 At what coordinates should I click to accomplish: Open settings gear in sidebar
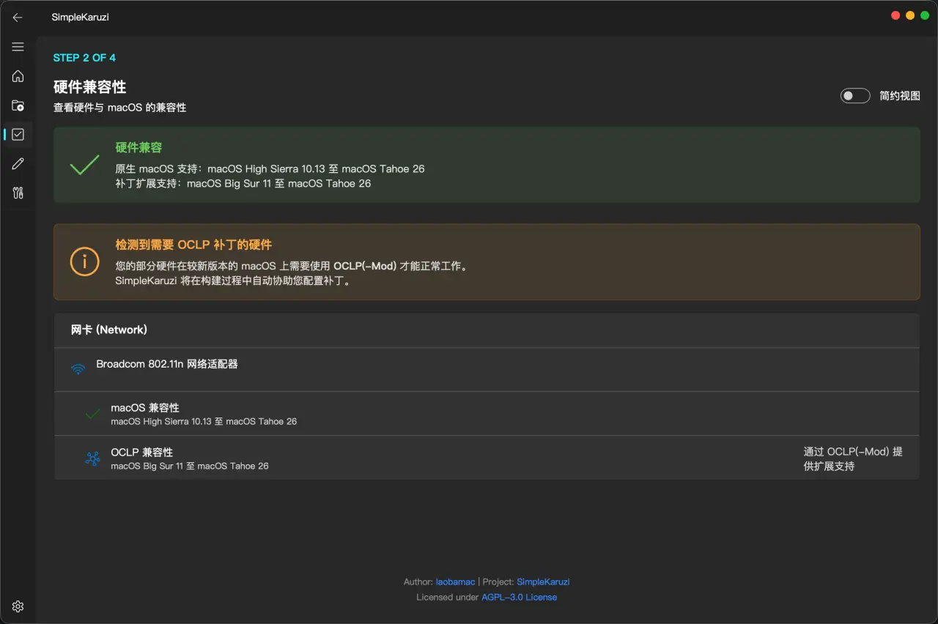18,606
